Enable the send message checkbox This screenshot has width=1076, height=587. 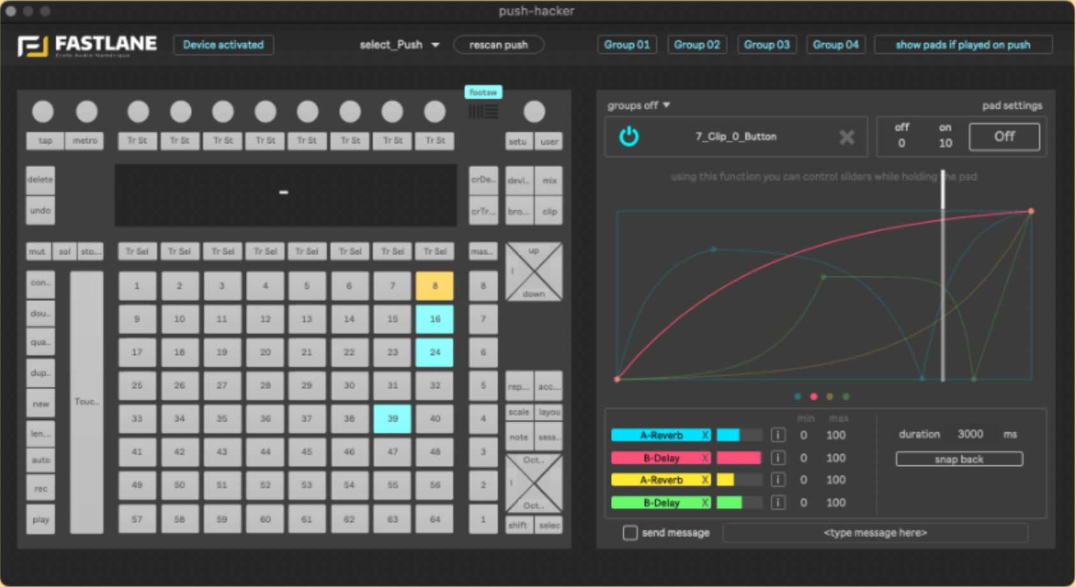[630, 533]
